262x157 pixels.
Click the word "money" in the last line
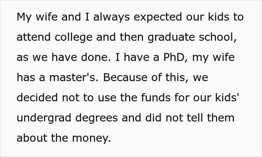point(92,138)
